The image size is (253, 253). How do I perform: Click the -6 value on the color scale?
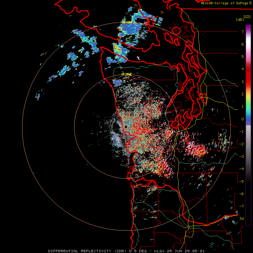click(241, 194)
